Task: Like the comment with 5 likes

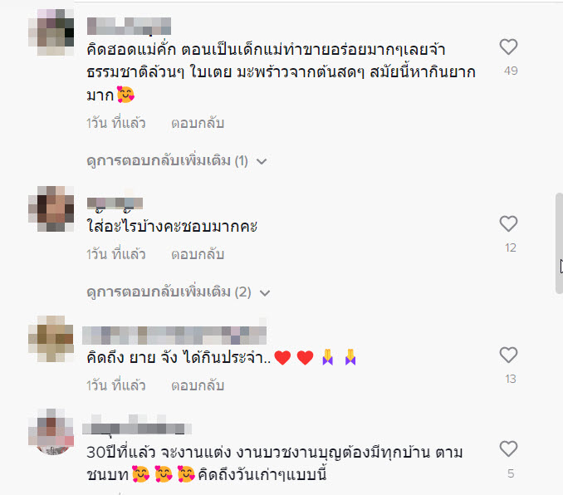Action: [x=508, y=449]
